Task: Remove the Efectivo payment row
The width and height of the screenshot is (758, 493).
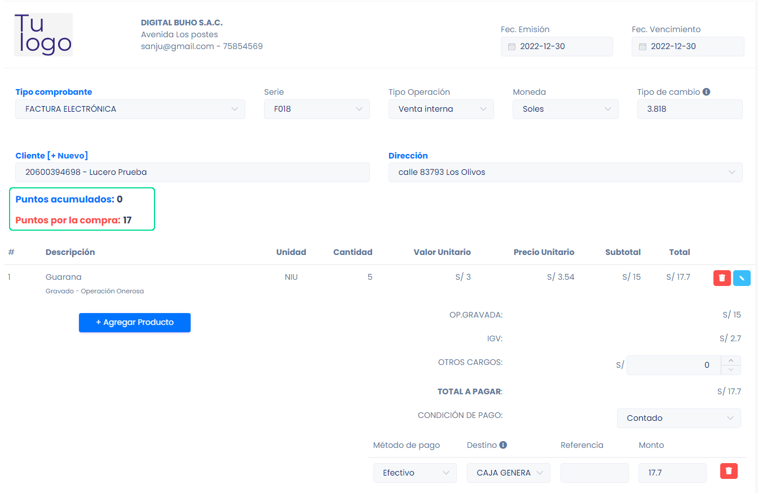Action: [729, 471]
